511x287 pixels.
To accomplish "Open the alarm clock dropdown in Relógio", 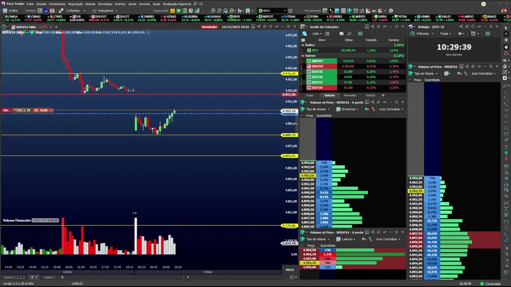I will click(x=474, y=33).
